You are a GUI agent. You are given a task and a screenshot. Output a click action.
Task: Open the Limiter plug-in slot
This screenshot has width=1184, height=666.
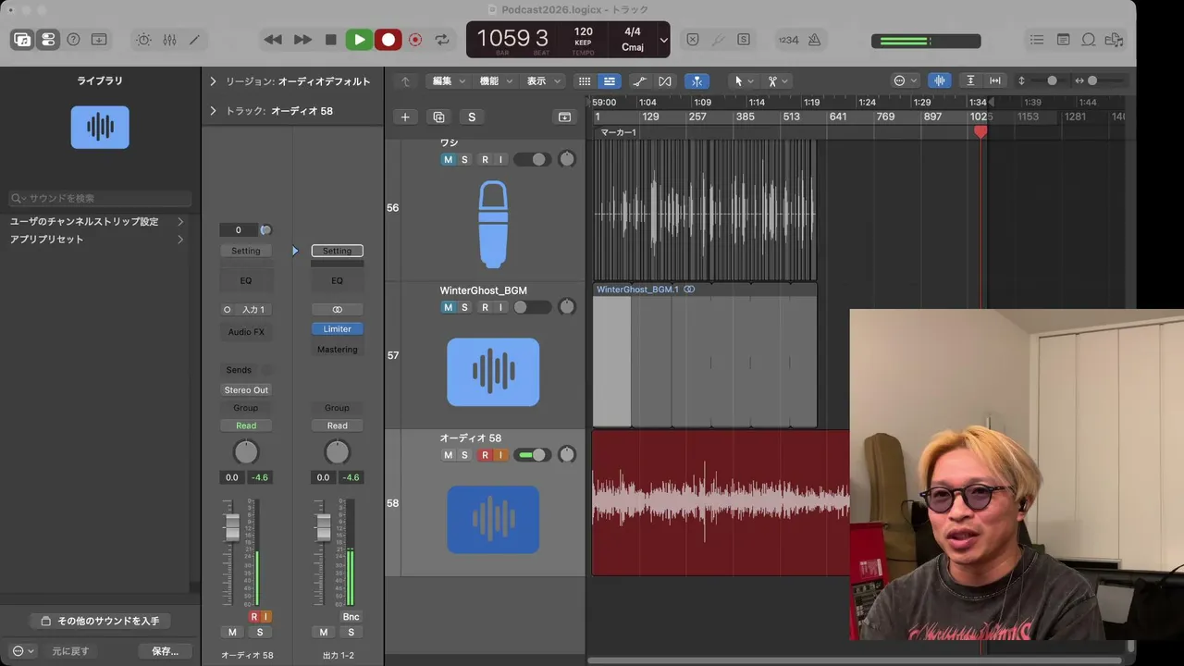pos(337,329)
